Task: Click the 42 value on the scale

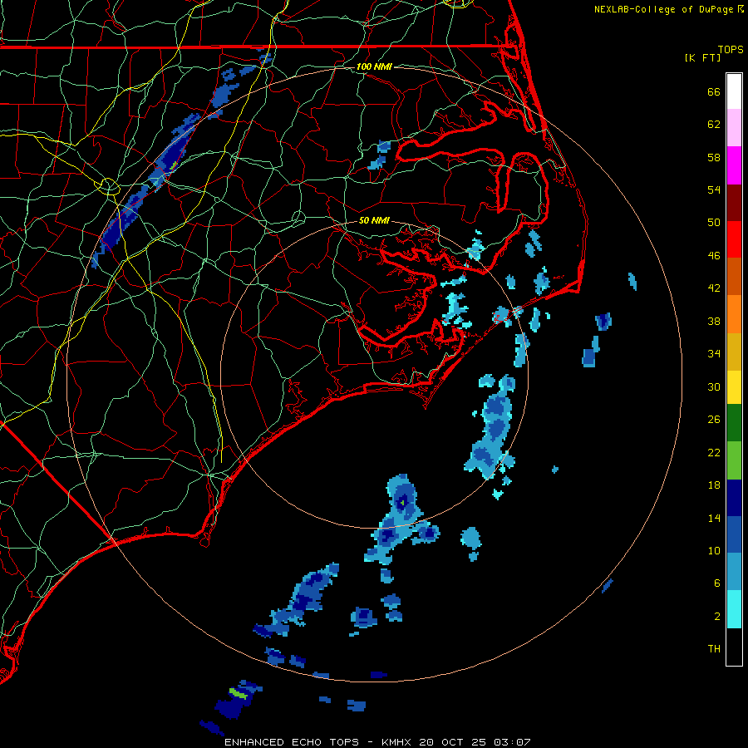Action: (x=714, y=288)
